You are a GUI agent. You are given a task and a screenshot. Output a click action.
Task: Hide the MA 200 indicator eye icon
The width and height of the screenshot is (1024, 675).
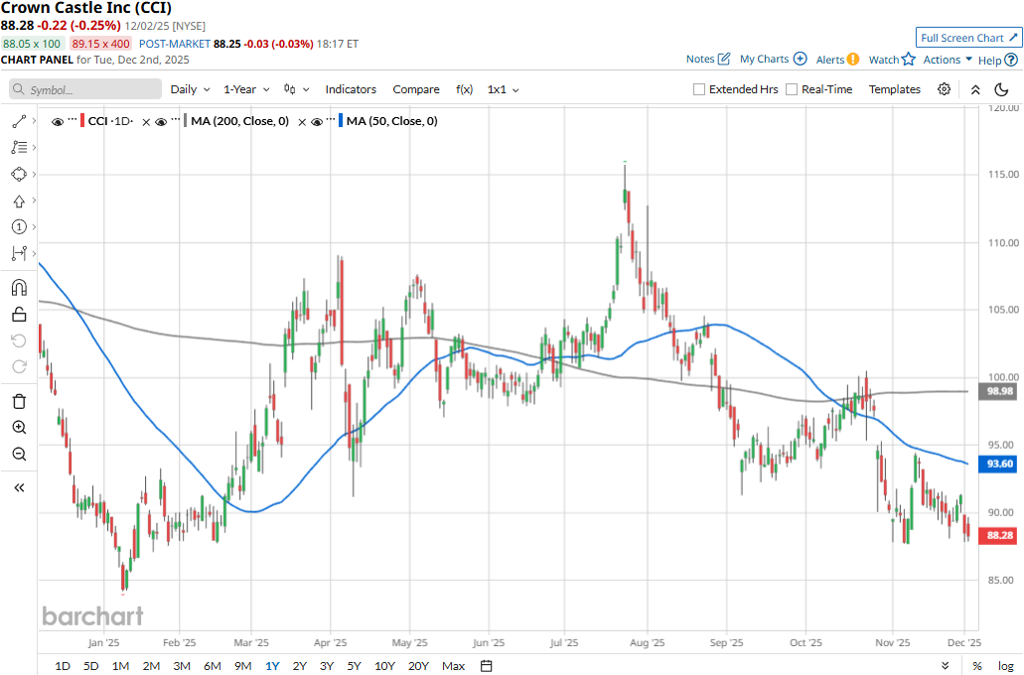(161, 121)
